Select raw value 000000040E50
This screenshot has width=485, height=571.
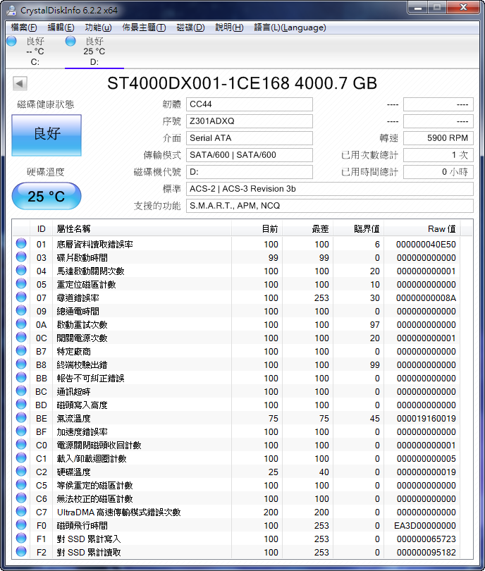point(426,245)
